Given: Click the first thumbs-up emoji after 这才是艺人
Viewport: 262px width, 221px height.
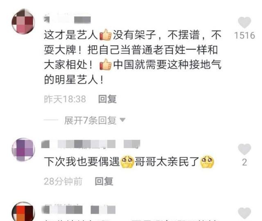Looking at the screenshot, I should coord(106,35).
